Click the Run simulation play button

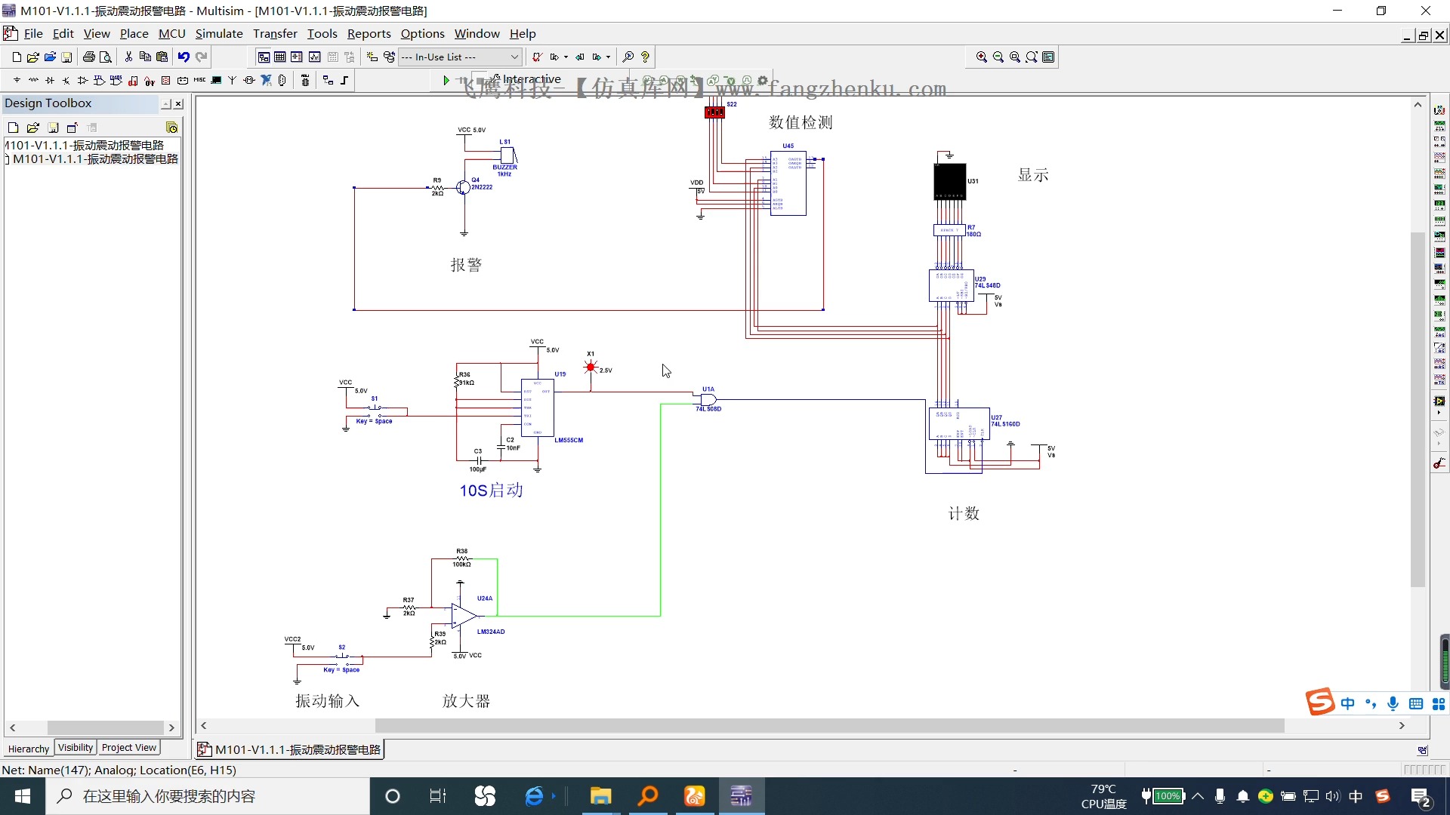[446, 80]
